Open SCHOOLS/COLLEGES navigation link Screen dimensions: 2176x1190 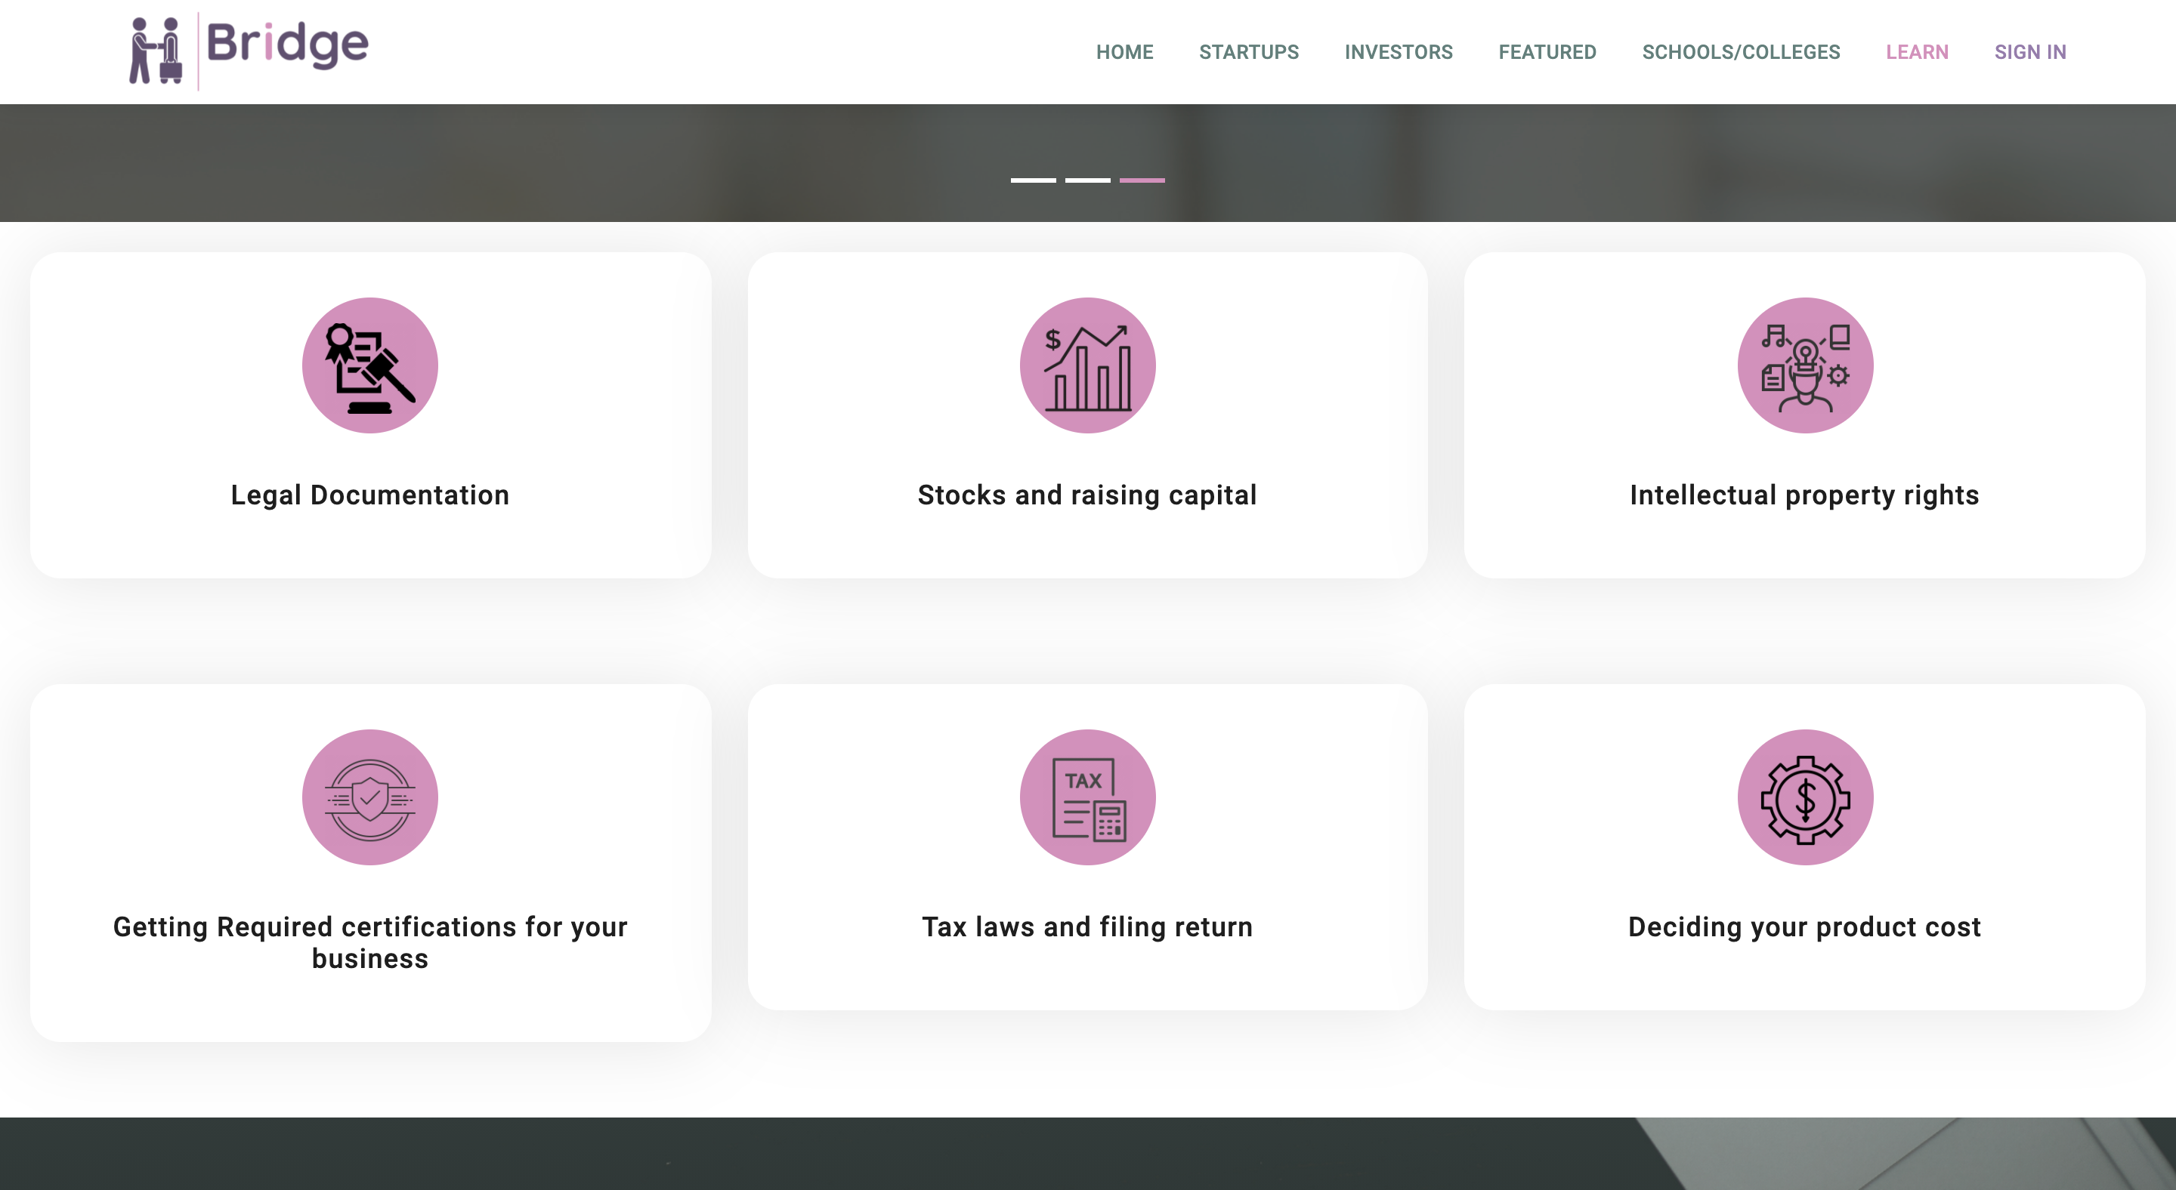point(1740,52)
